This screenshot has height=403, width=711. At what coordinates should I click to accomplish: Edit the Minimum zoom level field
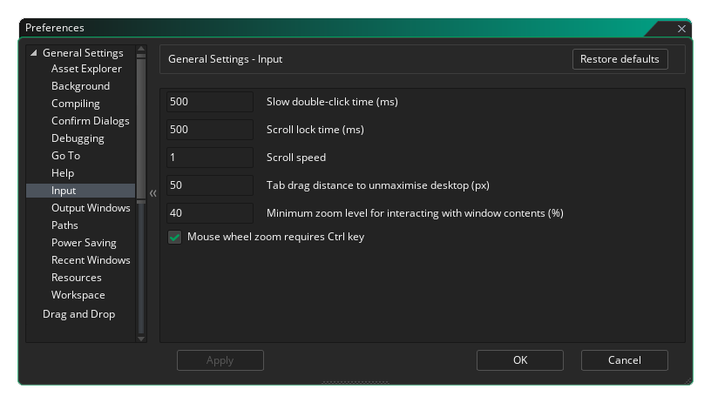click(209, 213)
